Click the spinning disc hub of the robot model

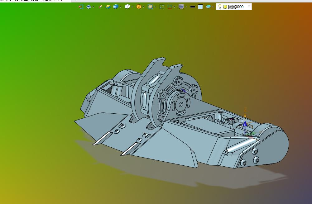181,104
